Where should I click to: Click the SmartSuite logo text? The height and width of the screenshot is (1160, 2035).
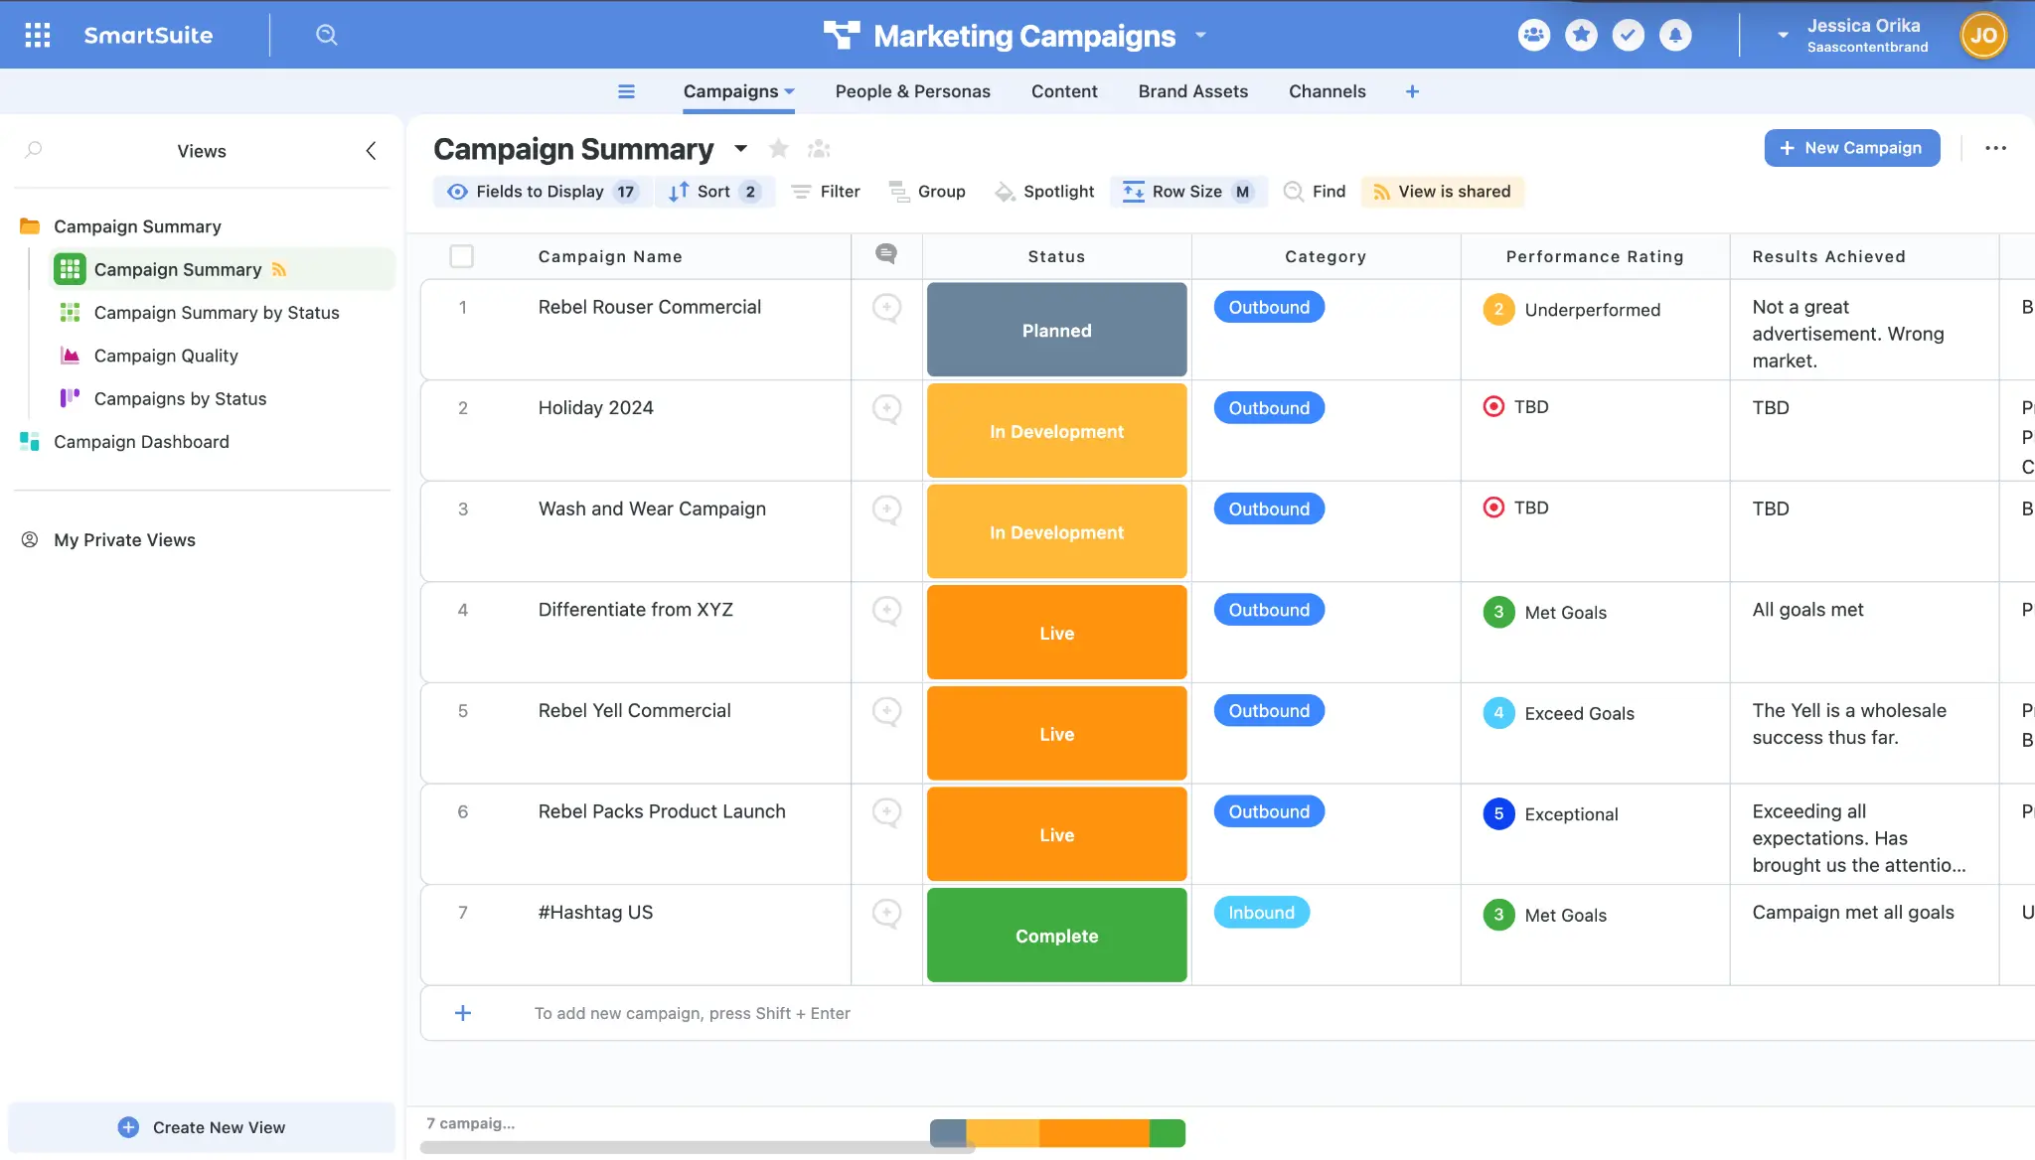[x=148, y=35]
